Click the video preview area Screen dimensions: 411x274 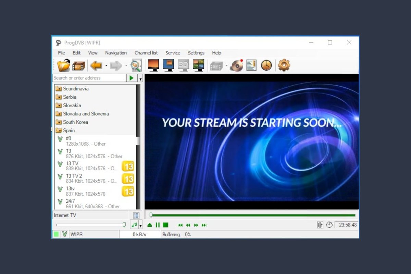pyautogui.click(x=252, y=141)
